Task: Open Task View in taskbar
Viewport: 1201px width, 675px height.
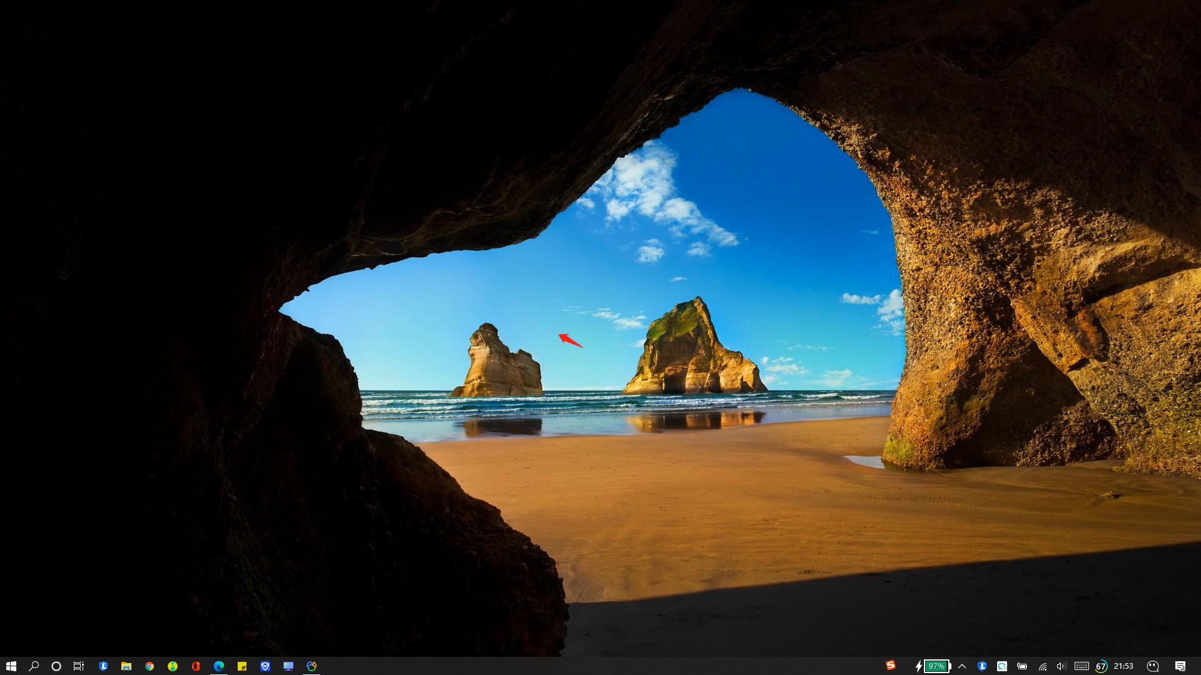Action: click(79, 666)
